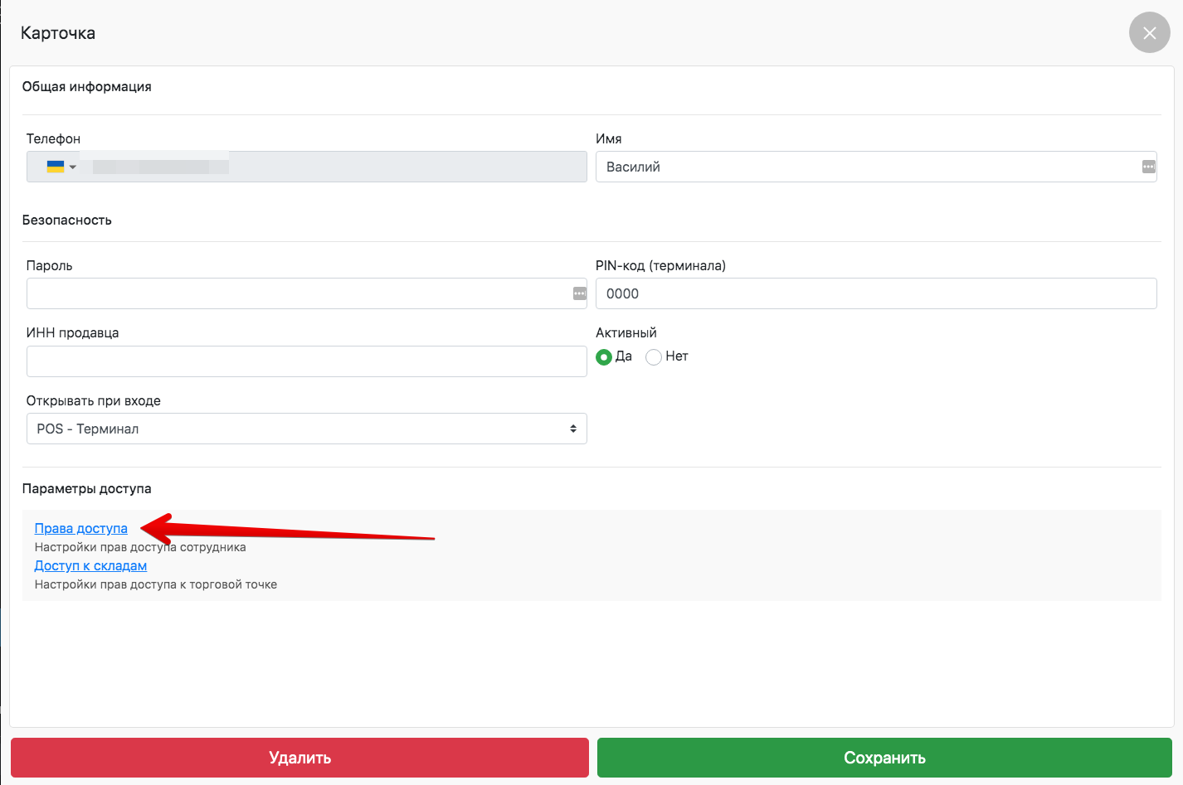
Task: Open the 'Доступ к складам' link
Action: 90,566
